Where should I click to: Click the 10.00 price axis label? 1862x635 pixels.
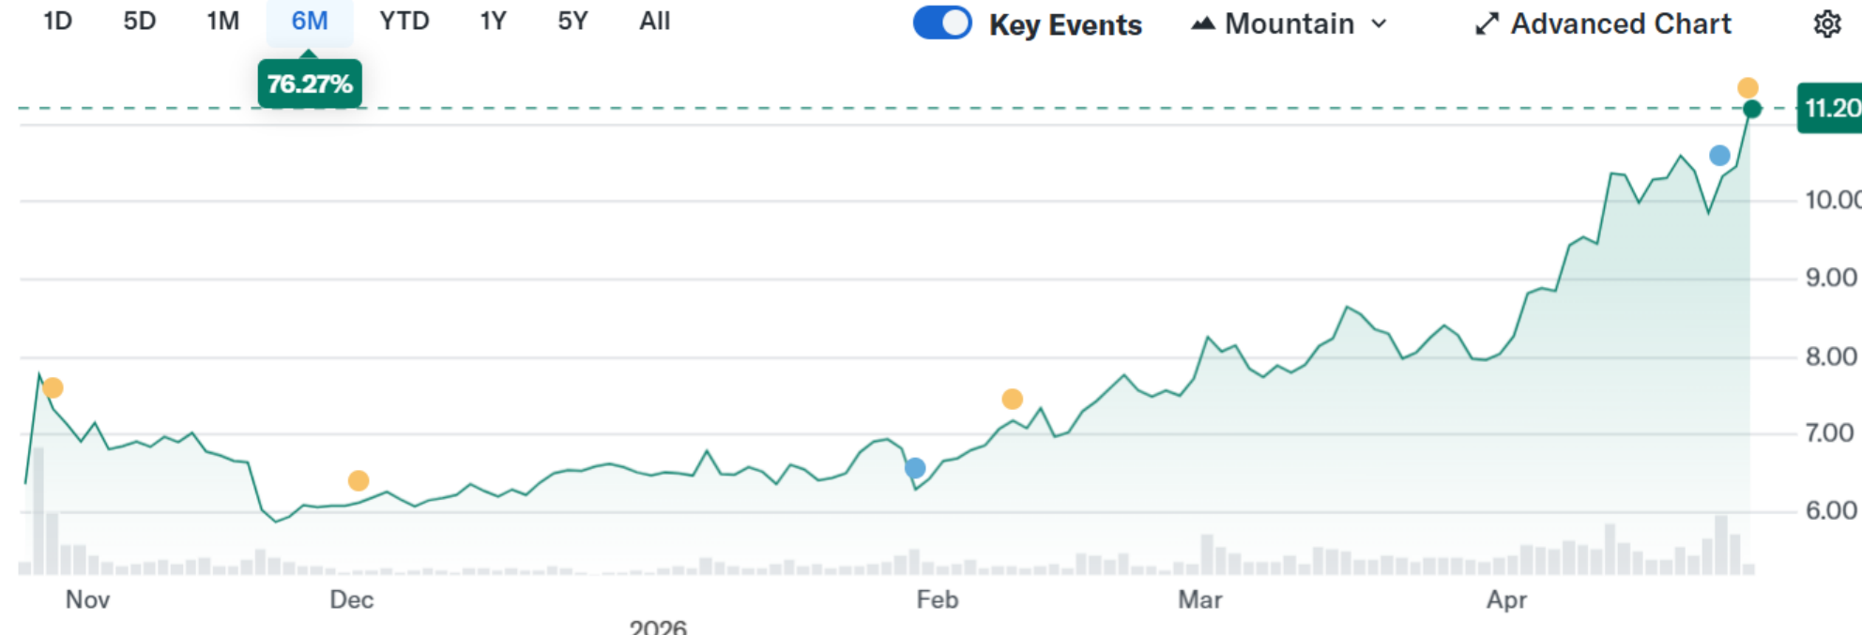[1833, 200]
